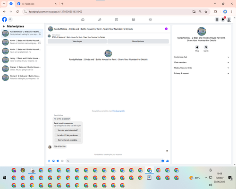Send a thumbs-up like

click(x=168, y=161)
